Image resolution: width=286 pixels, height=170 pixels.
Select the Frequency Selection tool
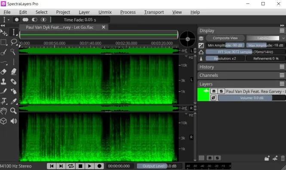tap(3, 62)
